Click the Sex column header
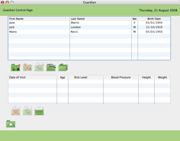Viewport: 180px width, 141px height. tap(135, 19)
